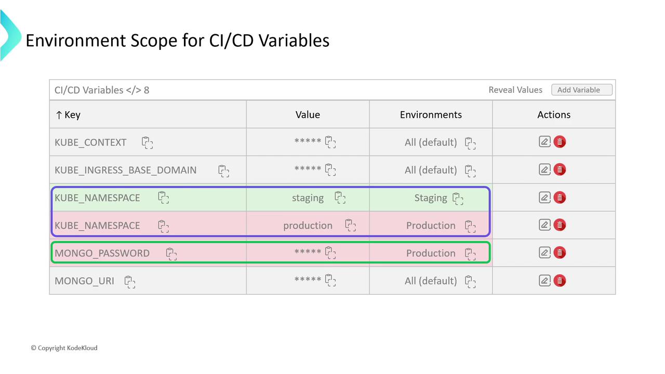The height and width of the screenshot is (374, 665).
Task: Click the Environments column header
Action: (x=431, y=115)
